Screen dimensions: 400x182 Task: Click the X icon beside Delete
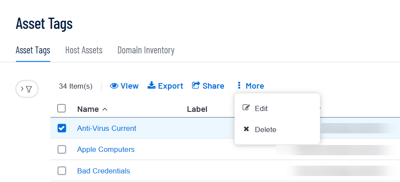[x=246, y=129]
